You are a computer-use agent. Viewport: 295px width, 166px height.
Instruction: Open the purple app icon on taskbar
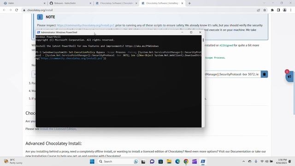pos(195,161)
